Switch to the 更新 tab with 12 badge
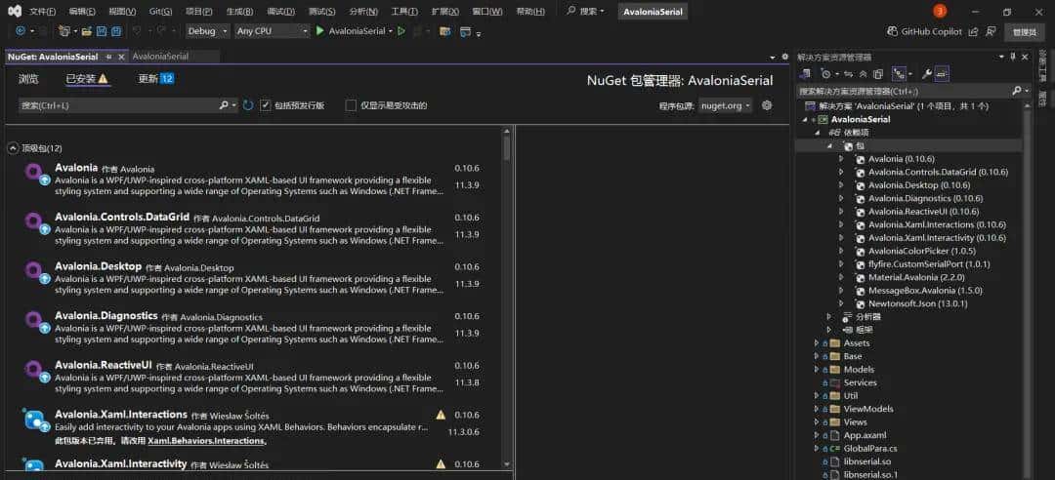The image size is (1055, 480). [156, 79]
